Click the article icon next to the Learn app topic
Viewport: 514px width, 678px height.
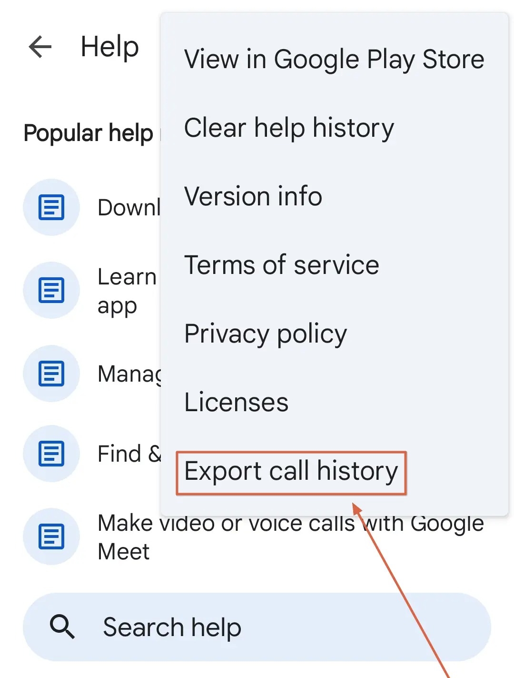[51, 290]
